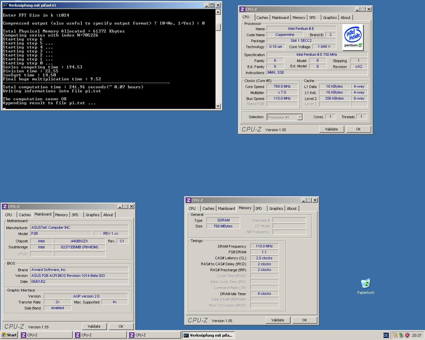This screenshot has height=340, width=425.
Task: Activate the first CPU-Z taskbar button
Action: 46,335
